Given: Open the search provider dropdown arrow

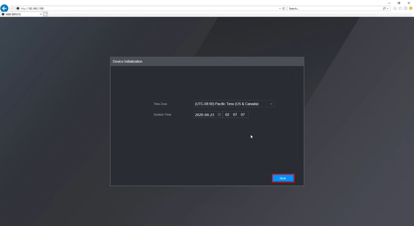Looking at the screenshot, I should point(388,9).
